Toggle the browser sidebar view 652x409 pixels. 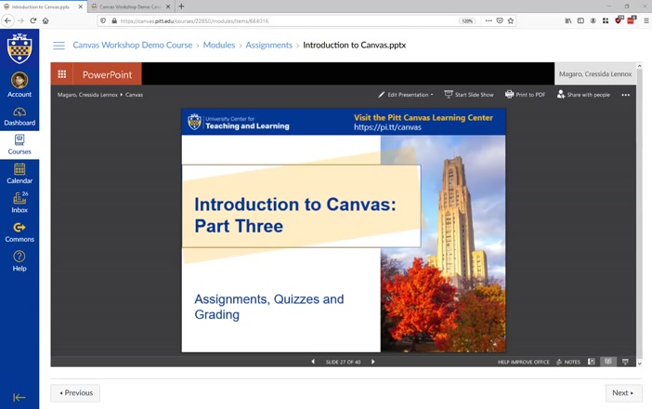click(580, 20)
